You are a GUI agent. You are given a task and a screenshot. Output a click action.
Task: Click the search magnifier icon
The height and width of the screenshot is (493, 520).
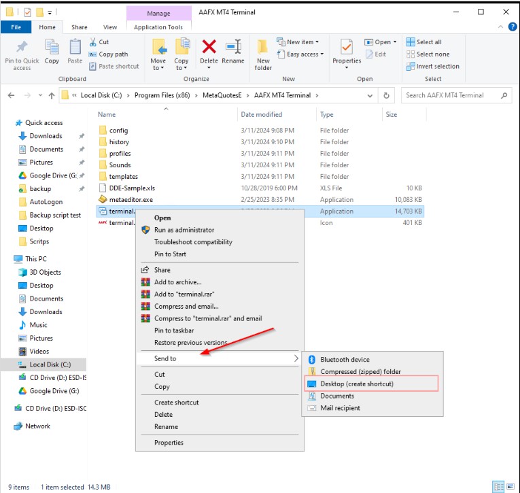pyautogui.click(x=504, y=96)
